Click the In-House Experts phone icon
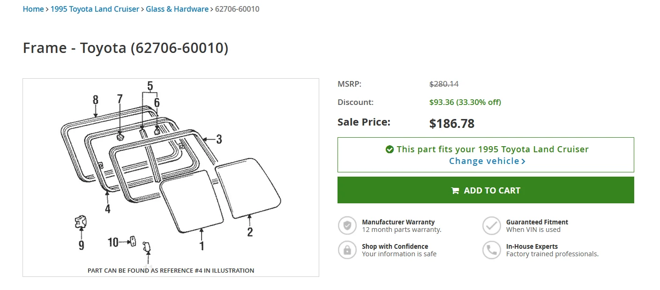This screenshot has height=290, width=660. pyautogui.click(x=492, y=250)
